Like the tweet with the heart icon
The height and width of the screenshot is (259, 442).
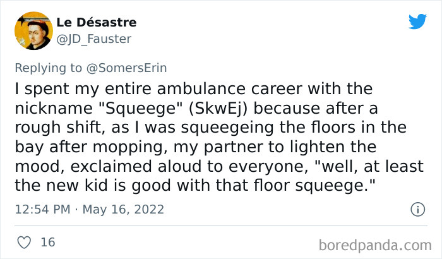tap(25, 242)
